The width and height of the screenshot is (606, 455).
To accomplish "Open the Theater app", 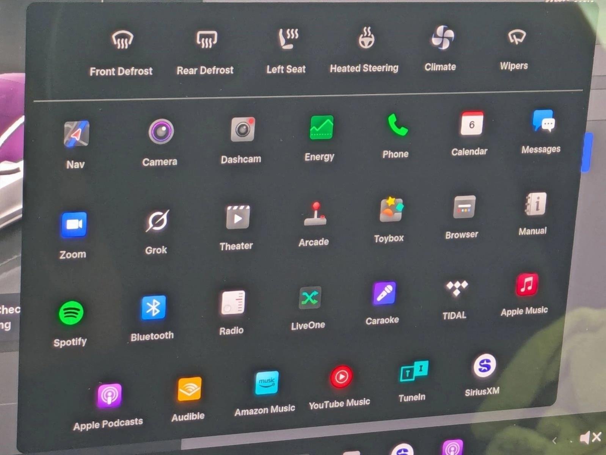I will click(237, 217).
